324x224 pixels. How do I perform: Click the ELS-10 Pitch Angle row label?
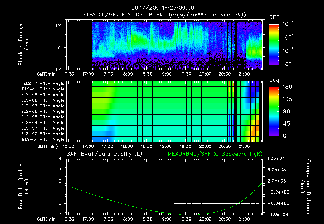(43, 89)
